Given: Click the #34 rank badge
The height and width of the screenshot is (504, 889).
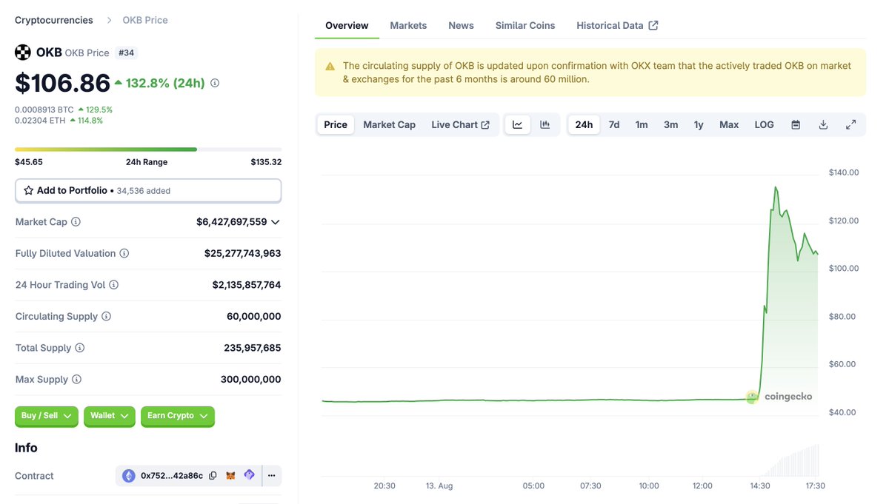Looking at the screenshot, I should (x=127, y=53).
